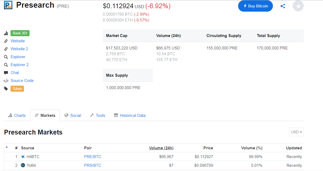323x171 pixels.
Task: Click the Buy Bitcoin button
Action: coord(255,6)
